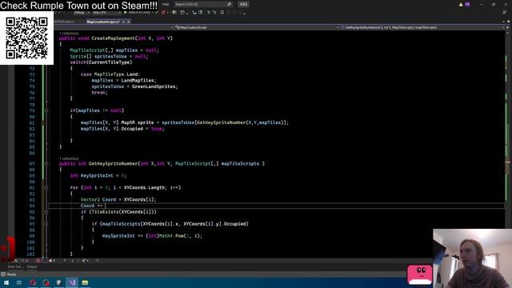Click the '1 reference' link above GetKeySpriteNumber
Image resolution: width=512 pixels, height=288 pixels.
coord(69,158)
